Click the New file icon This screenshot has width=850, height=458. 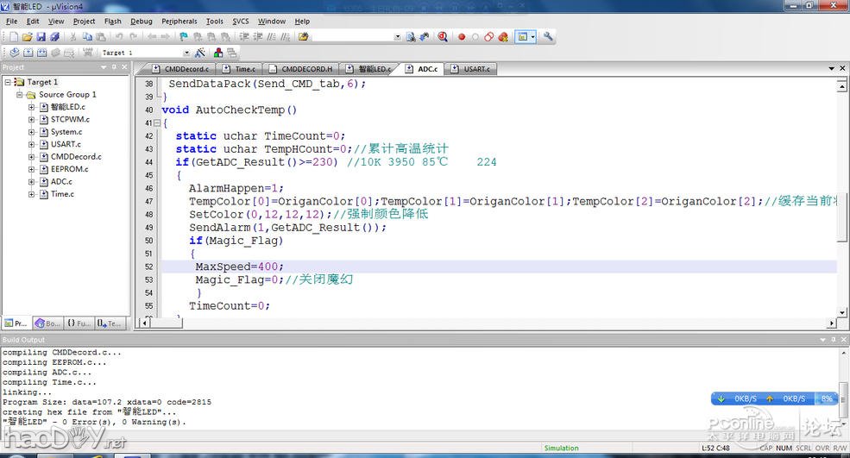click(13, 37)
